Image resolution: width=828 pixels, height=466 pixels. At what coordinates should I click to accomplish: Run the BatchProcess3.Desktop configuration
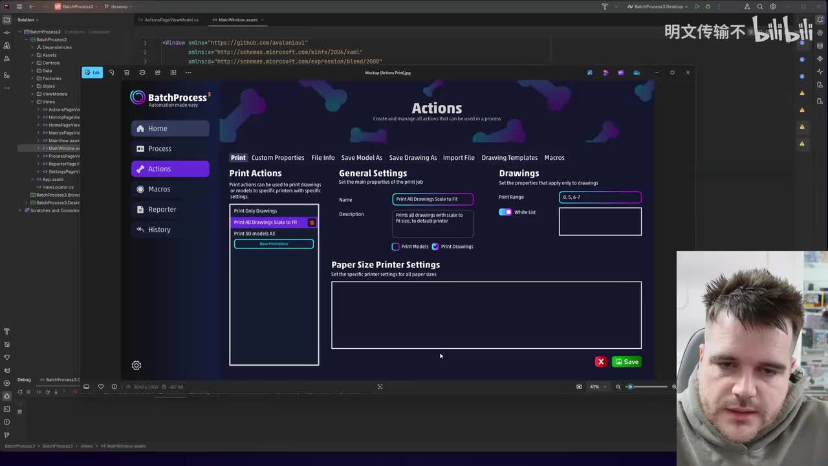(697, 6)
